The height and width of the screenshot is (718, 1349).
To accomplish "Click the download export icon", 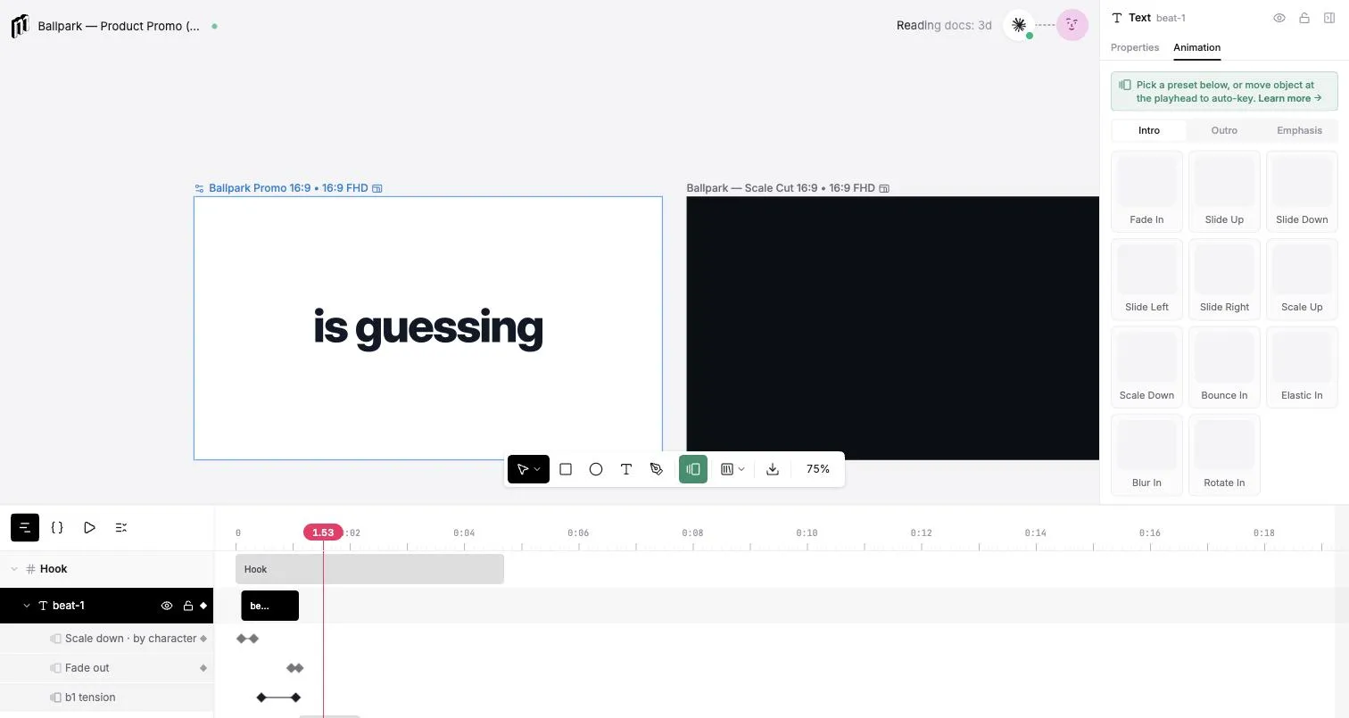I will pyautogui.click(x=773, y=469).
